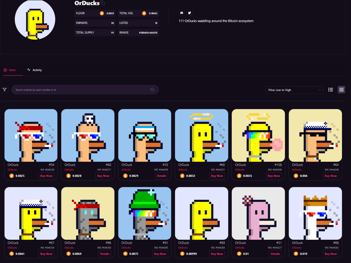Click OrDucks link under OrDuck #80
The height and width of the screenshot is (263, 351).
pyautogui.click(x=69, y=170)
